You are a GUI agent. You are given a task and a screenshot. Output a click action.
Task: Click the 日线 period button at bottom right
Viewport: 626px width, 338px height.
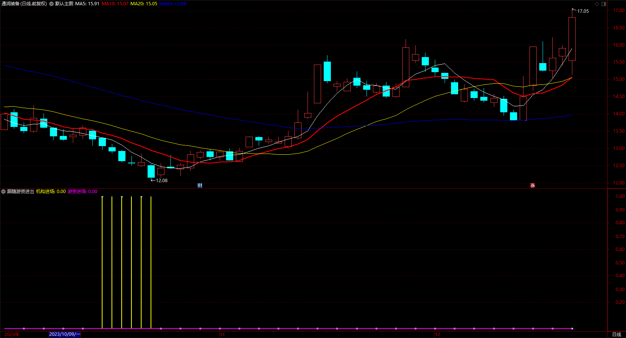tap(617, 335)
